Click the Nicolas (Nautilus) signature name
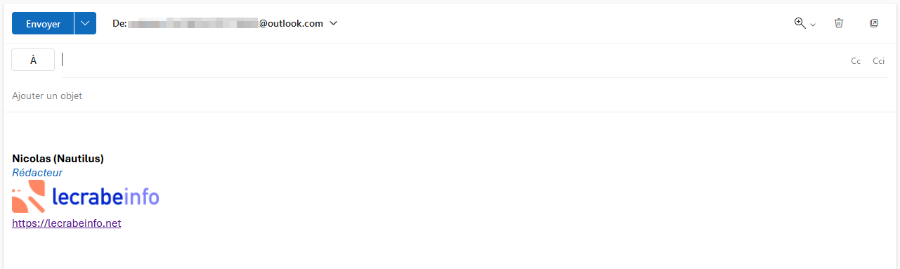 coord(58,159)
